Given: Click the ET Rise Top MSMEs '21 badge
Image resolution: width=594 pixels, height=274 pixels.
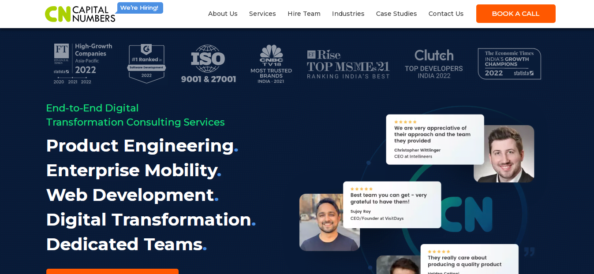Looking at the screenshot, I should pyautogui.click(x=348, y=64).
